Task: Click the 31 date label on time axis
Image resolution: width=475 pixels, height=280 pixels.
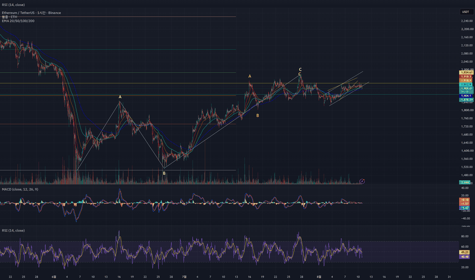Action: 449,276
